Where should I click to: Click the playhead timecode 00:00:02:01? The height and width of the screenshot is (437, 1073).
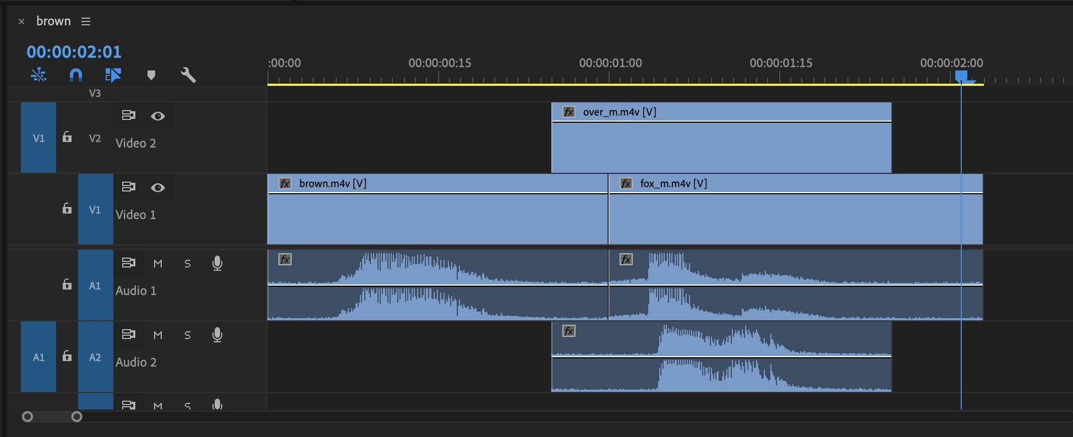coord(74,52)
